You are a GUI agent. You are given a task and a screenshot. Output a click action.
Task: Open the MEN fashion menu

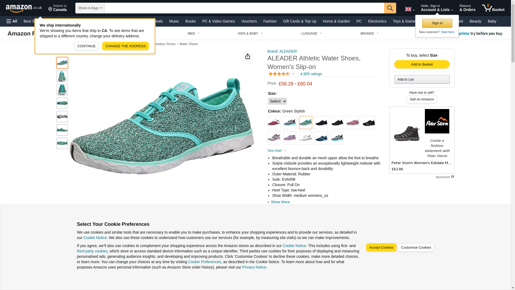point(193,34)
